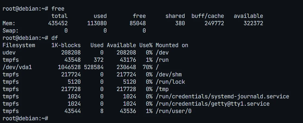Click the "Use%" column header
Image resolution: width=303 pixels, height=123 pixels.
pos(146,45)
